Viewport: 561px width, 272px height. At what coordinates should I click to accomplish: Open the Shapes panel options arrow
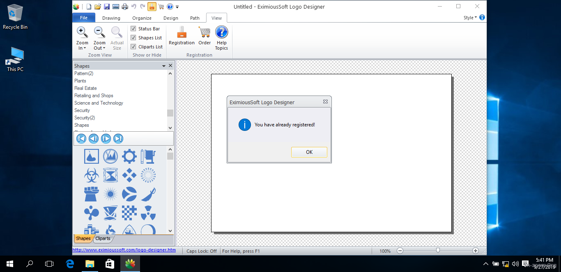pyautogui.click(x=164, y=66)
